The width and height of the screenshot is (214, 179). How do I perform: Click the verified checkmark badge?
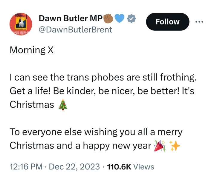(x=132, y=19)
